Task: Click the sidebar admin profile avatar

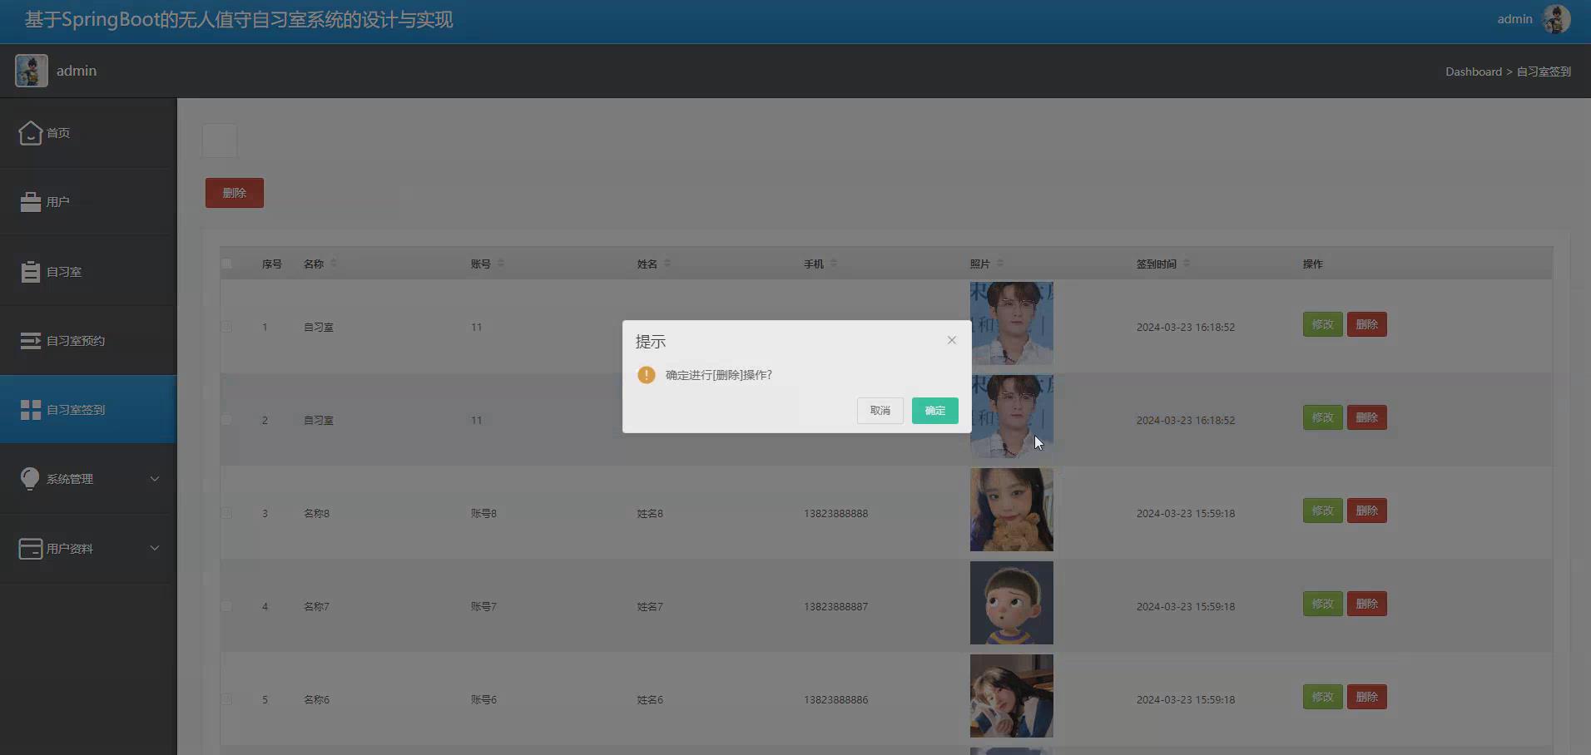Action: pyautogui.click(x=32, y=71)
